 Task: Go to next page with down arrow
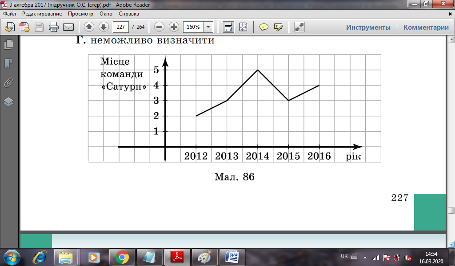[x=104, y=27]
